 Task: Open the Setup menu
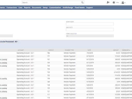coord(45,8)
